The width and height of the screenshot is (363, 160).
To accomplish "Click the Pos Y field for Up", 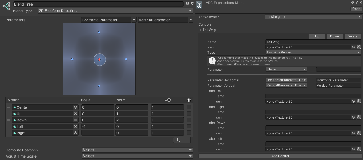I will pyautogui.click(x=132, y=113).
